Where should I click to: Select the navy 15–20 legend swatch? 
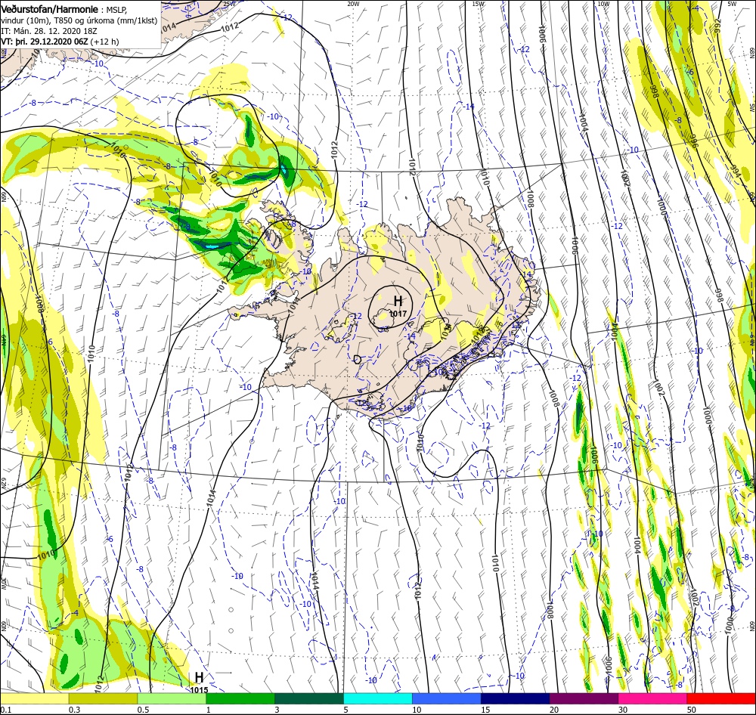[516, 699]
